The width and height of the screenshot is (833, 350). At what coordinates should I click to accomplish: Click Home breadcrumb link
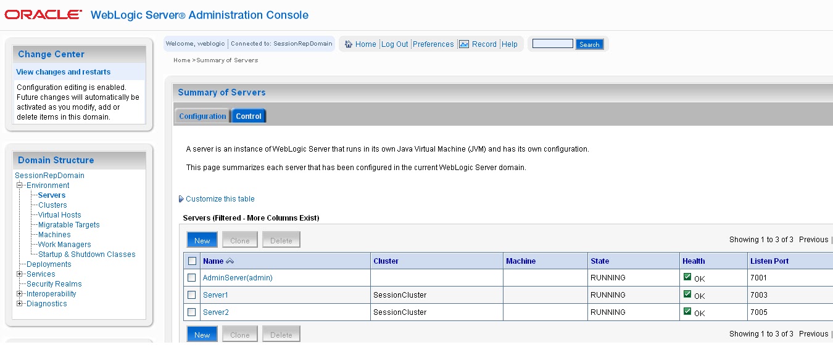[x=182, y=60]
